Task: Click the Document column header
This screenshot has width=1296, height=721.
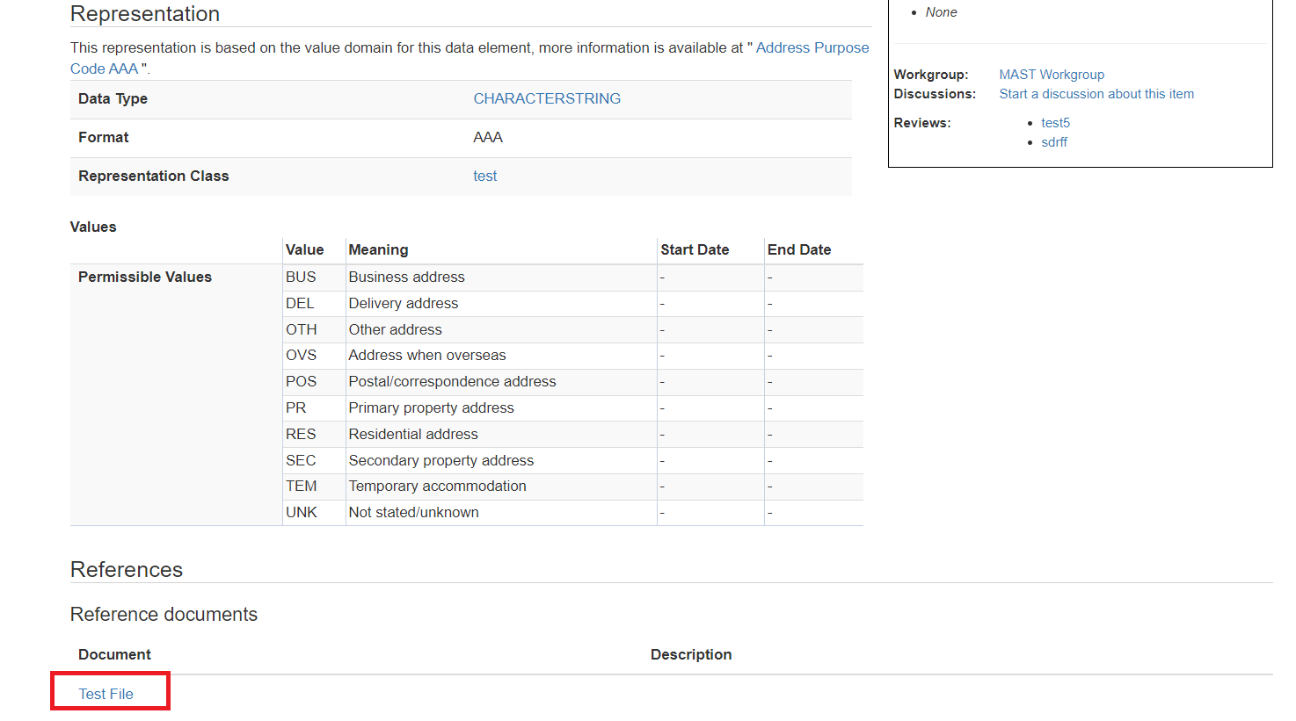Action: (x=114, y=655)
